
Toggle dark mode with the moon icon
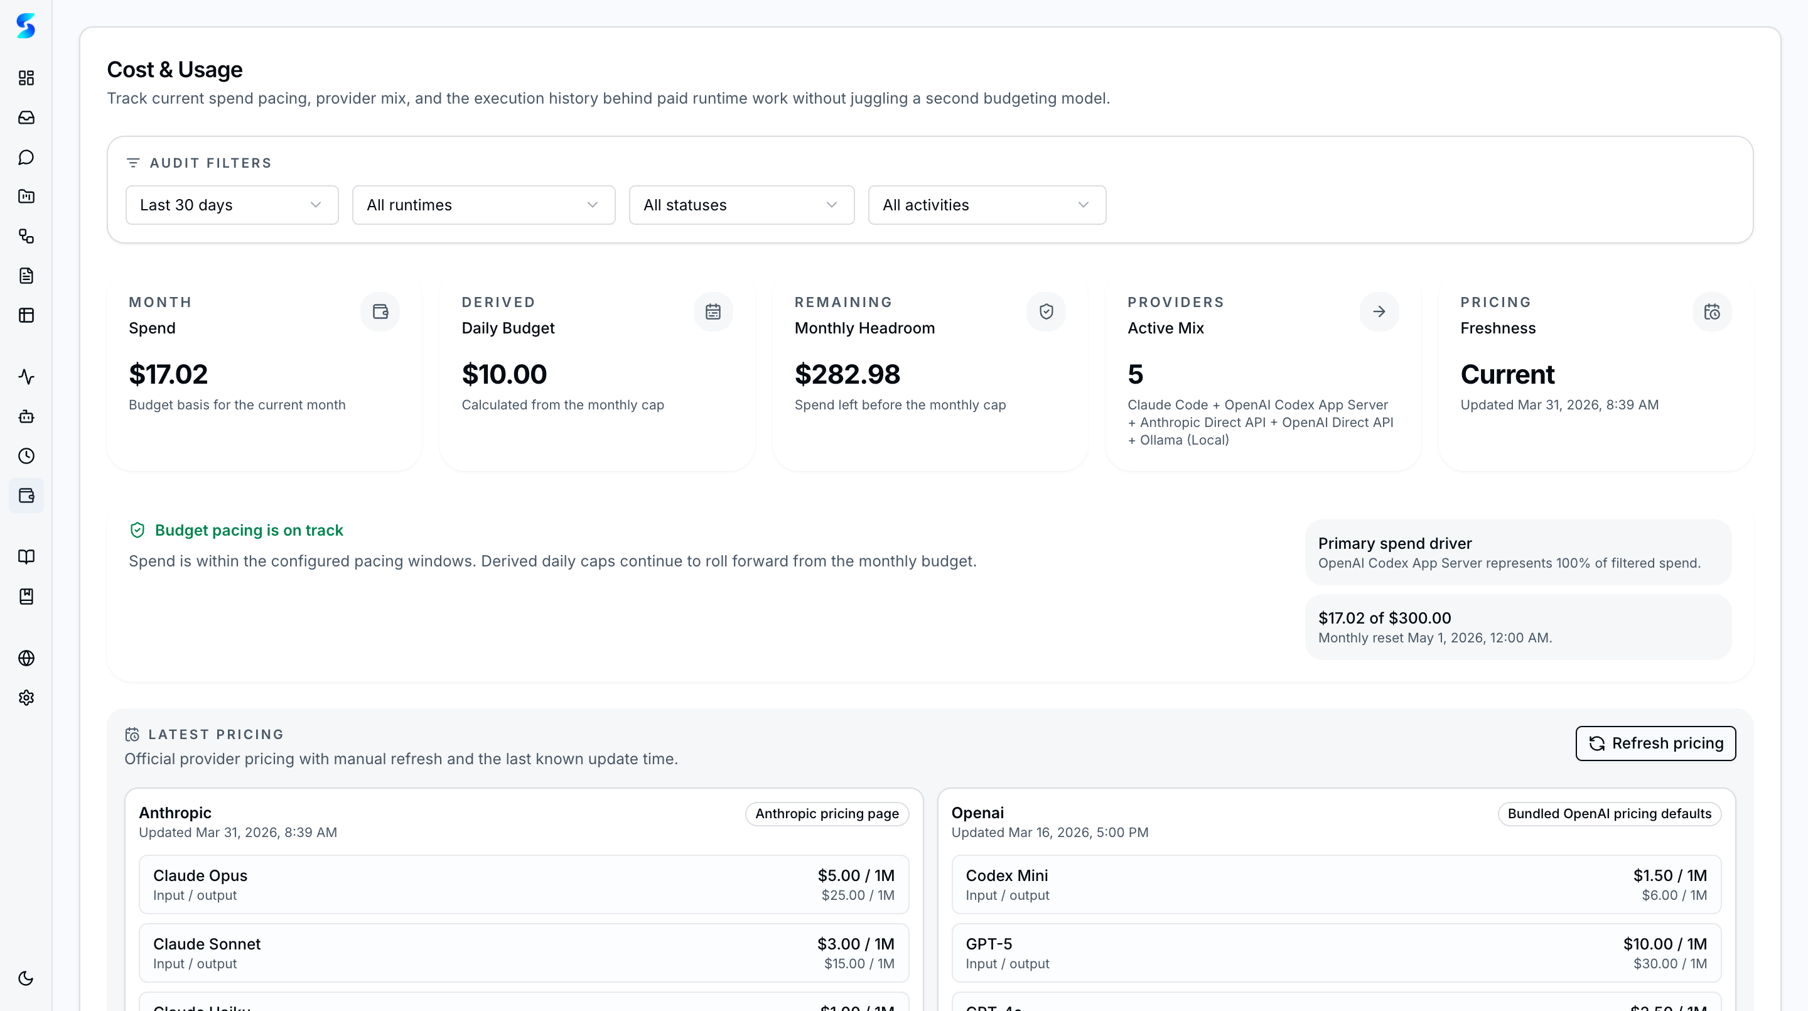(26, 978)
